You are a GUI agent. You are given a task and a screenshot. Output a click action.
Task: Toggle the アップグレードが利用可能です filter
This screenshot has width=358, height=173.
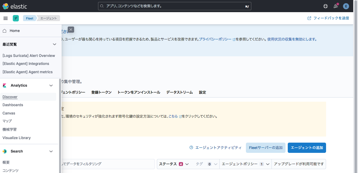tap(299, 164)
